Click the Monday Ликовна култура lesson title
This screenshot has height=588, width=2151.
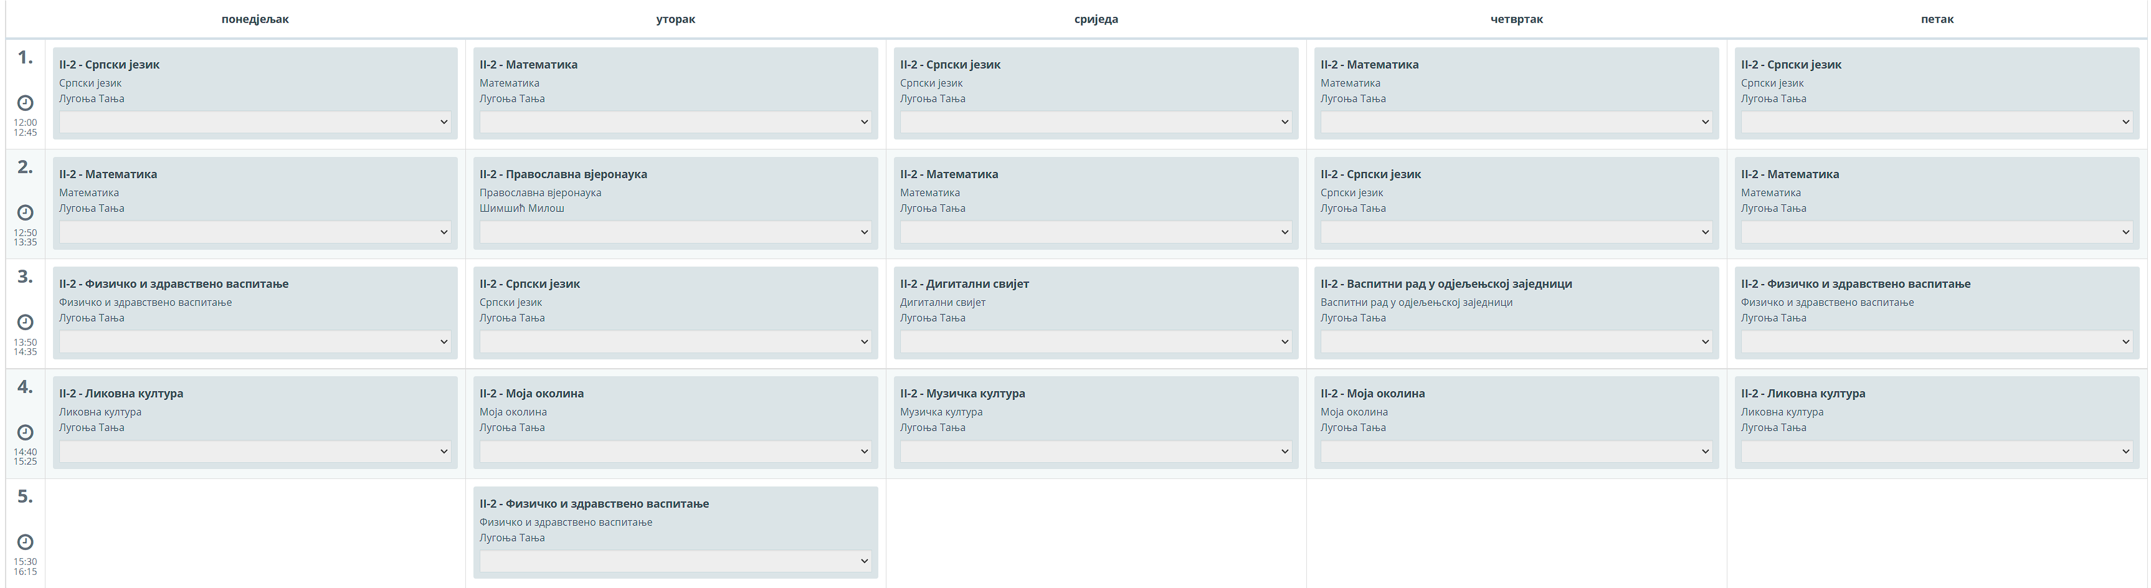[x=121, y=394]
